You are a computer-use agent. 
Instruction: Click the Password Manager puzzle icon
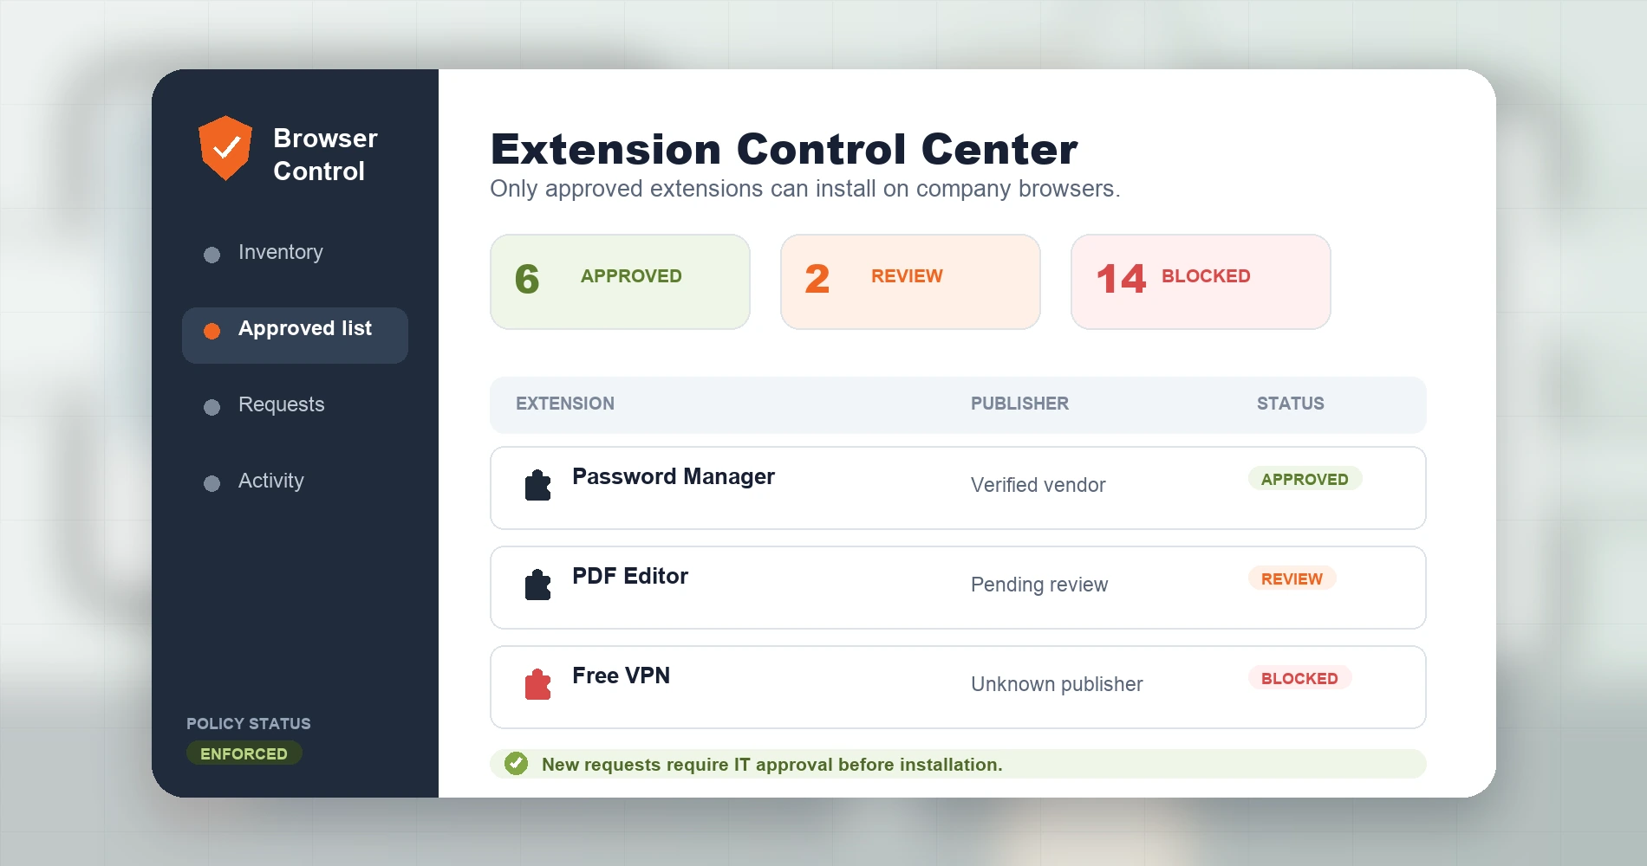coord(537,485)
